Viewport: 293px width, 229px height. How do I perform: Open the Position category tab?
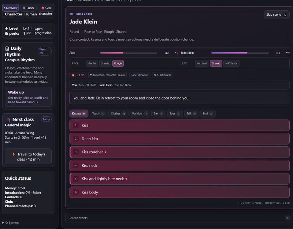140,113
